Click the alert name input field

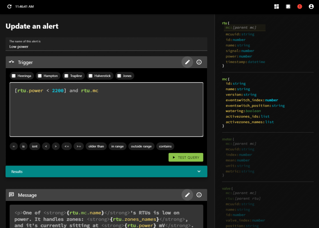[106, 47]
